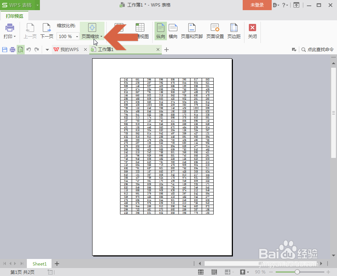Image resolution: width=337 pixels, height=276 pixels.
Task: Select the 打印预览 ribbon tab
Action: [x=15, y=16]
